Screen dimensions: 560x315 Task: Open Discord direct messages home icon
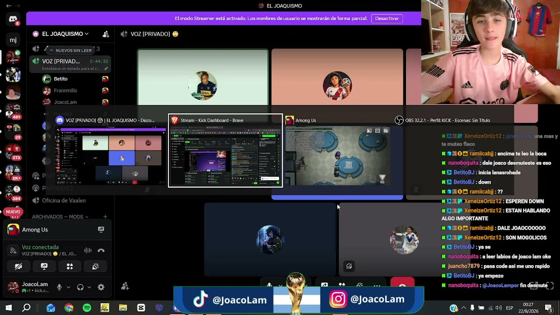(13, 19)
